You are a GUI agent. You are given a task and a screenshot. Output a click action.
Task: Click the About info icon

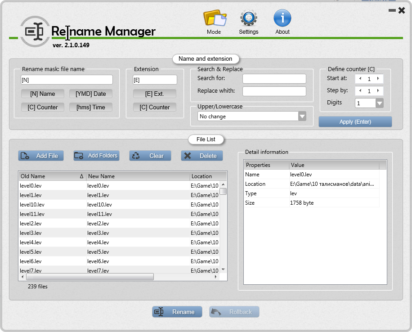pos(282,19)
